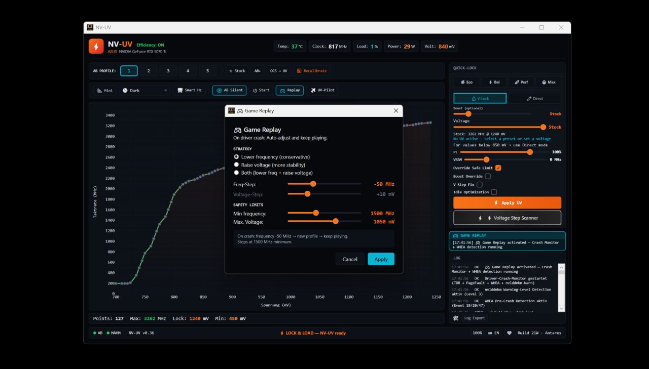Open the EN language selector
The height and width of the screenshot is (369, 649).
(493, 333)
